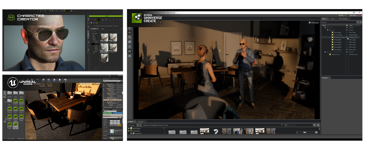The height and width of the screenshot is (152, 365).
Task: Collapse World (defaultPrim) node in stage
Action: (x=325, y=52)
